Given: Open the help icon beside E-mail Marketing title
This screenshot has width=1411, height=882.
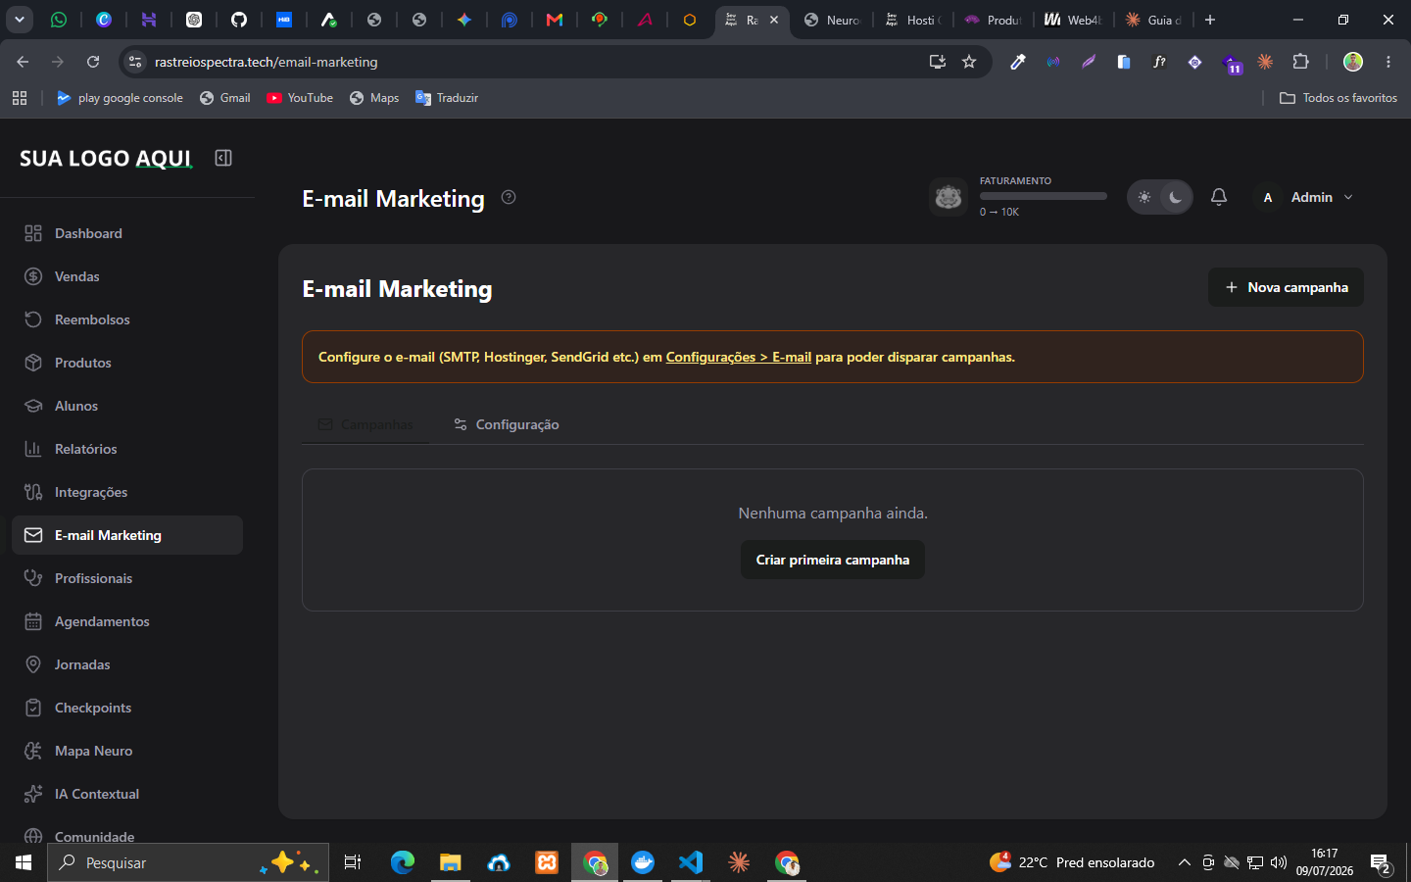Looking at the screenshot, I should coord(509,197).
